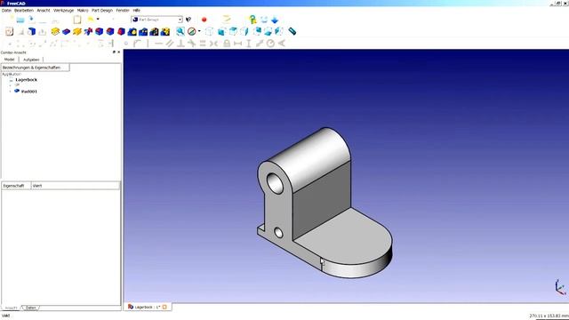
Task: Set front view cube icon
Action: 221,32
